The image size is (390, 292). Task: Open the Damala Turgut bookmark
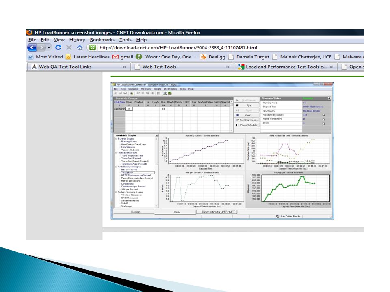click(x=249, y=57)
